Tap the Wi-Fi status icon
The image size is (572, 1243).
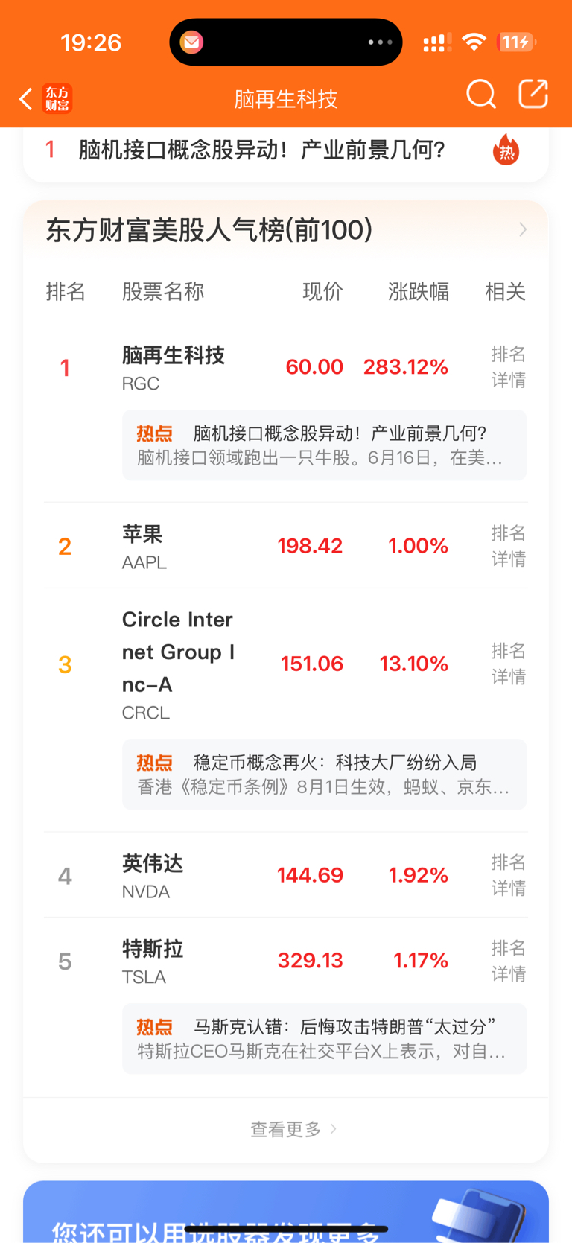point(474,42)
